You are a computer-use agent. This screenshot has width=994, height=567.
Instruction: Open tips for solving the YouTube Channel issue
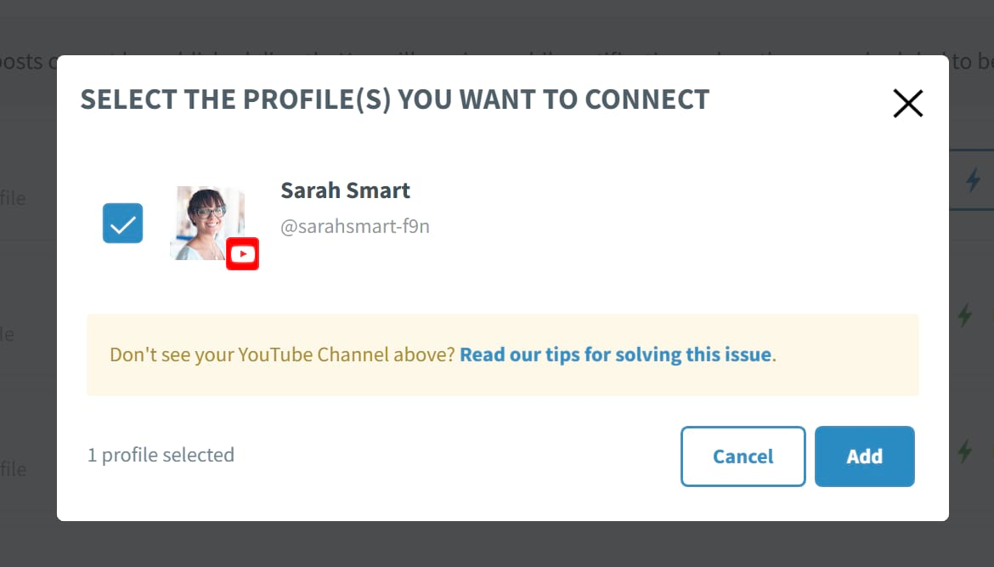(614, 354)
